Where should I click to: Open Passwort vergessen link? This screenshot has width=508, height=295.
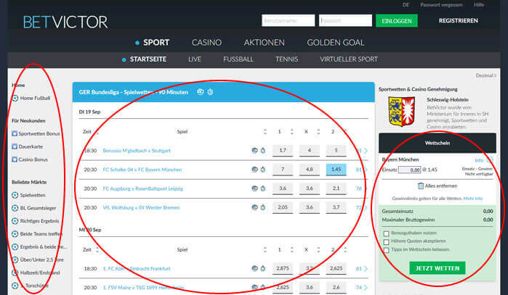point(441,5)
